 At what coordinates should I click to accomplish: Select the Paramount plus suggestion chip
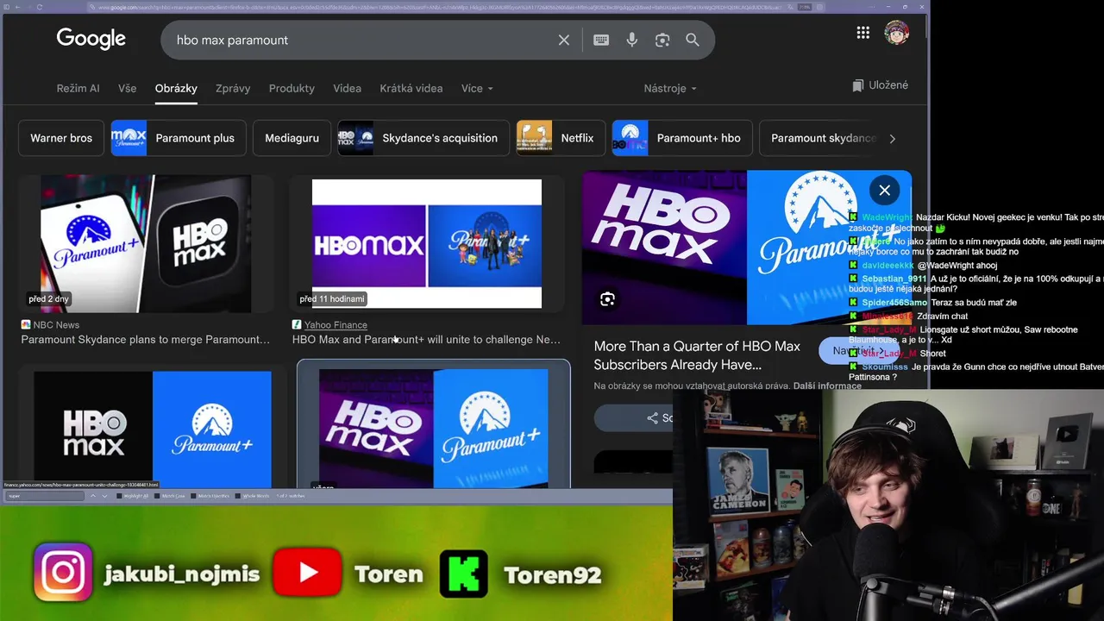point(179,138)
